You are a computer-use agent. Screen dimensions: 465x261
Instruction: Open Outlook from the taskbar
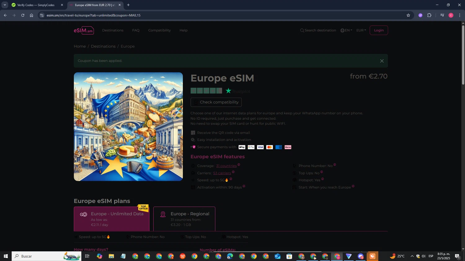tap(277, 256)
